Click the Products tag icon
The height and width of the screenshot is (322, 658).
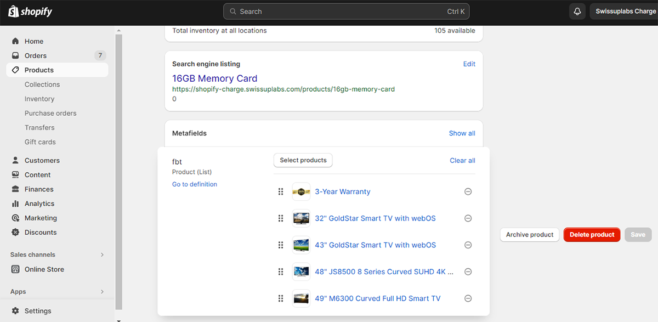pyautogui.click(x=15, y=70)
